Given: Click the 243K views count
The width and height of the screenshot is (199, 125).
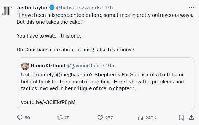Looking at the screenshot, I should point(151,118).
